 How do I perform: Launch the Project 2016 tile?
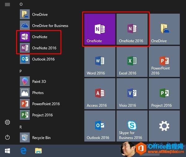click(x=164, y=94)
